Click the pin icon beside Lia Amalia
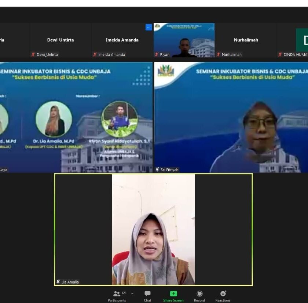Screen dimensions: 308x303 (58, 282)
